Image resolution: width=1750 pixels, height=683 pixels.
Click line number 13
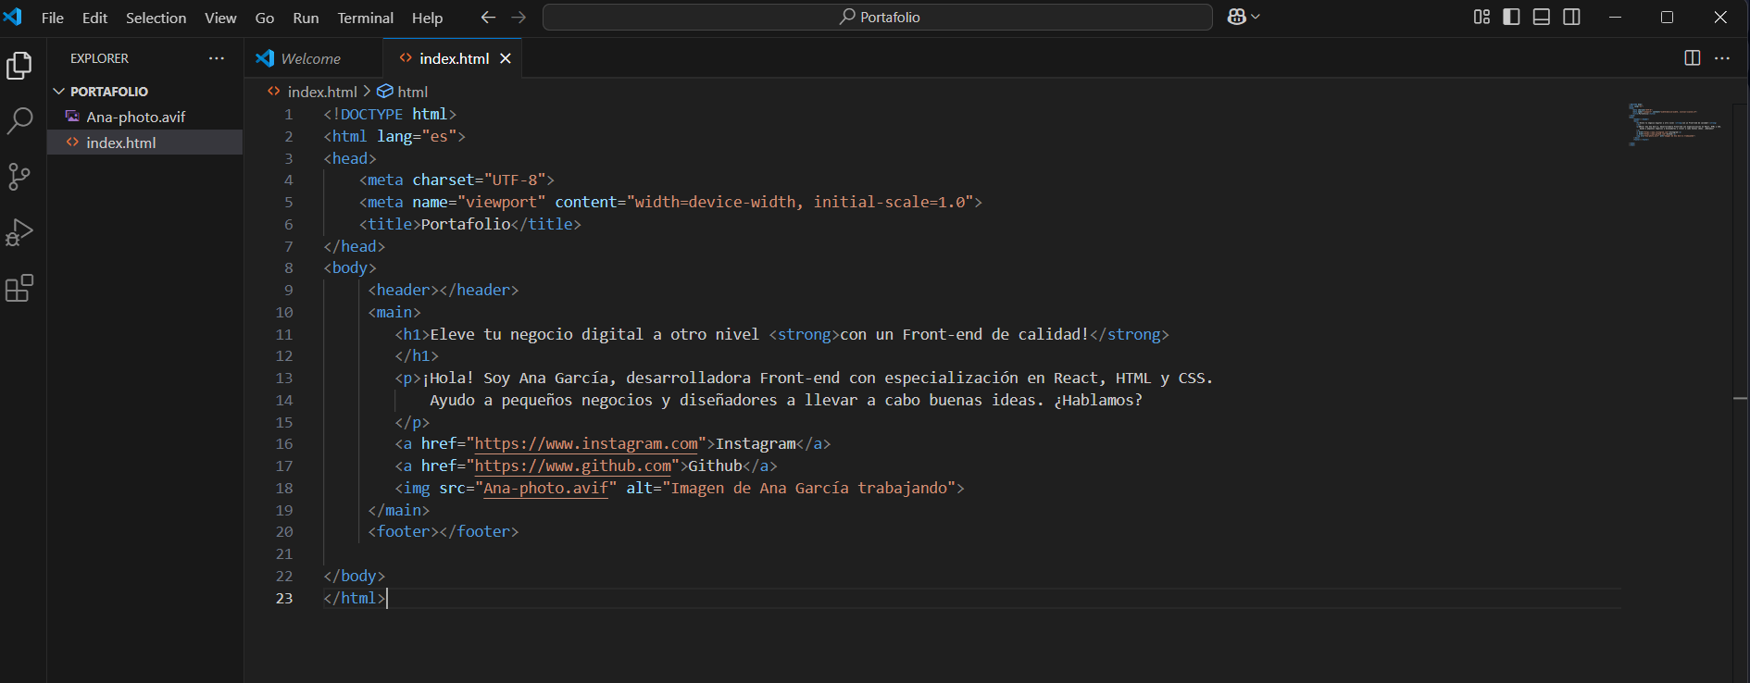tap(284, 379)
